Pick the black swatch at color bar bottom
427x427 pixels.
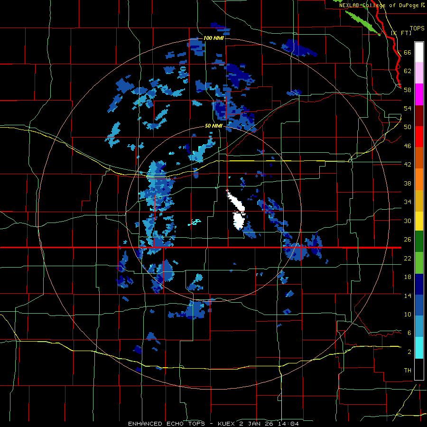pos(419,369)
